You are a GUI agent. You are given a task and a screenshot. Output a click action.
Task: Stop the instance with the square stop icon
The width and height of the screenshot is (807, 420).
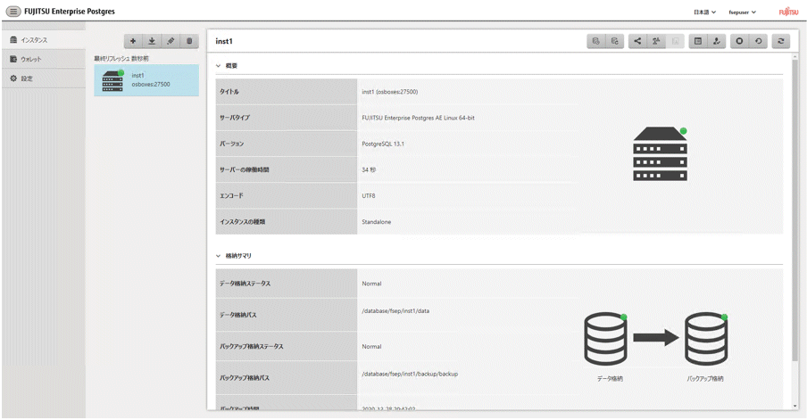tap(739, 41)
